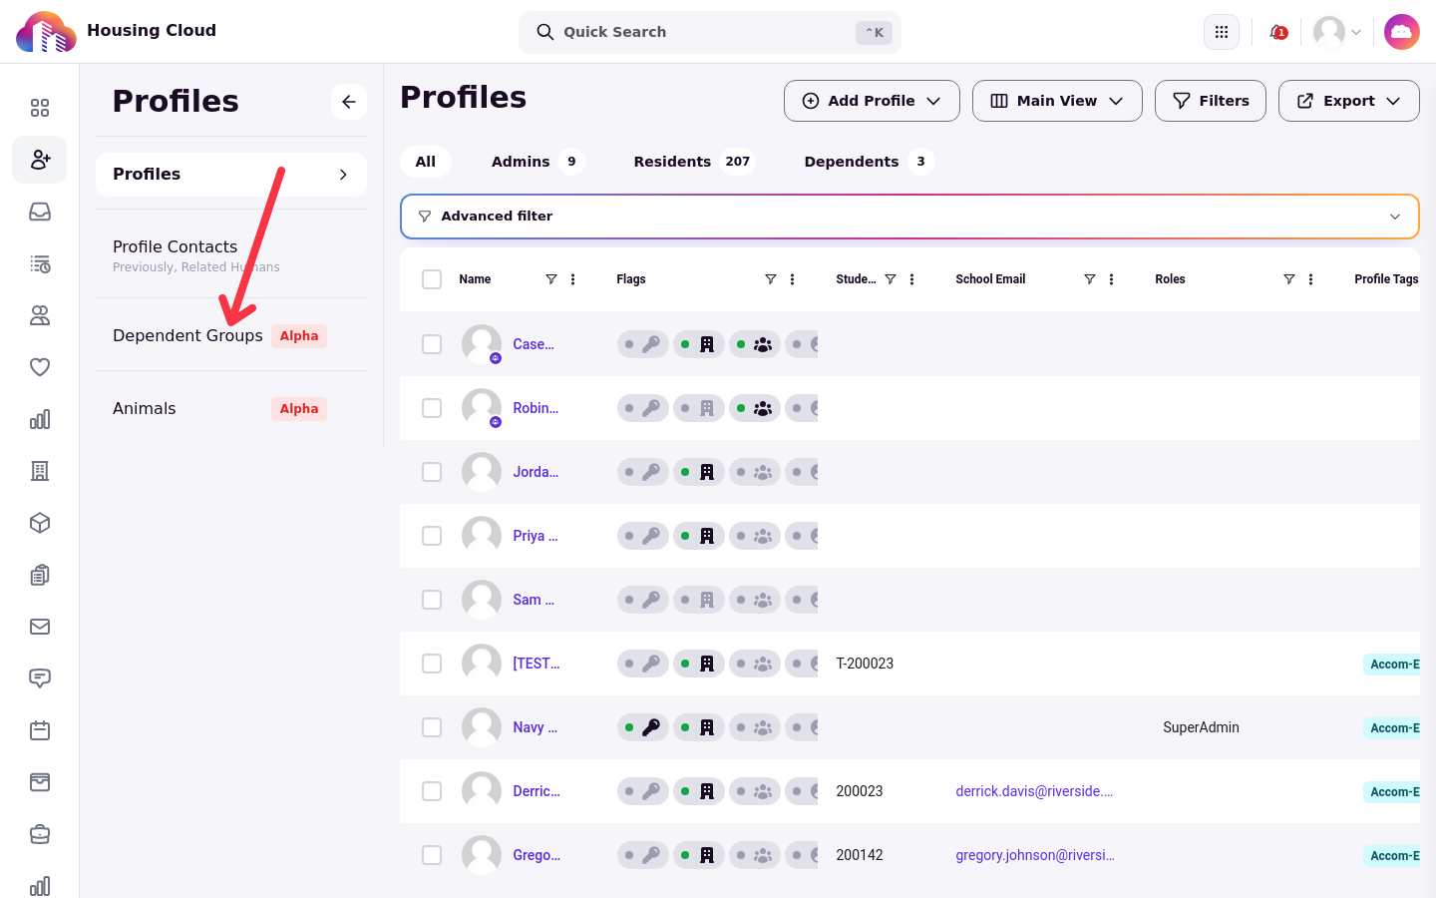Open Flags column options menu
The width and height of the screenshot is (1436, 898).
point(793,279)
